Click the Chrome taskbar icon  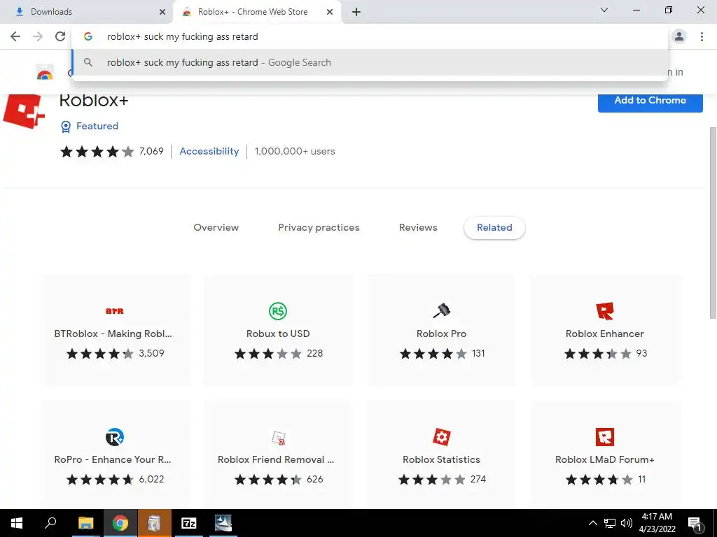120,523
